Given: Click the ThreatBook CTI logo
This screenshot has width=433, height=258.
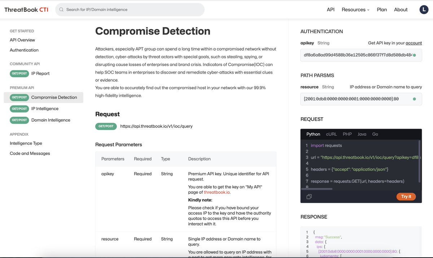Looking at the screenshot, I should (26, 9).
